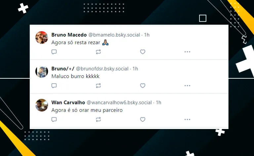
Task: Open Bruno/+/ avatar image
Action: click(x=42, y=71)
